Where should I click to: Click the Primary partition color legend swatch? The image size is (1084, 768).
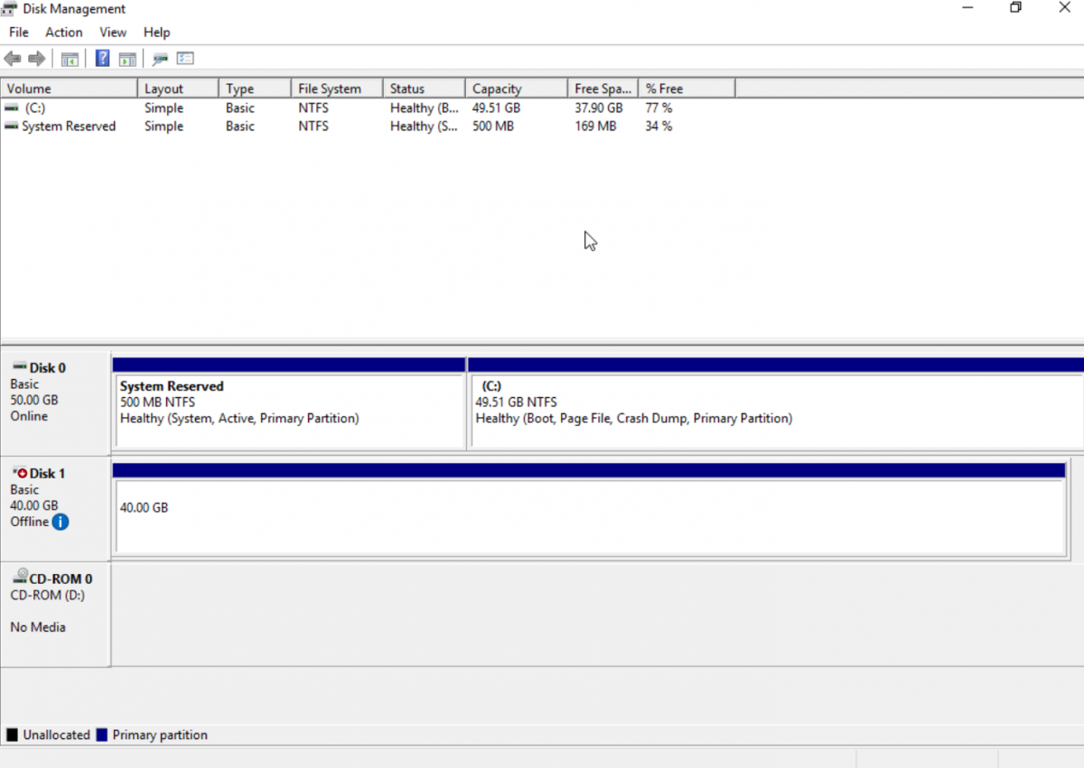102,735
